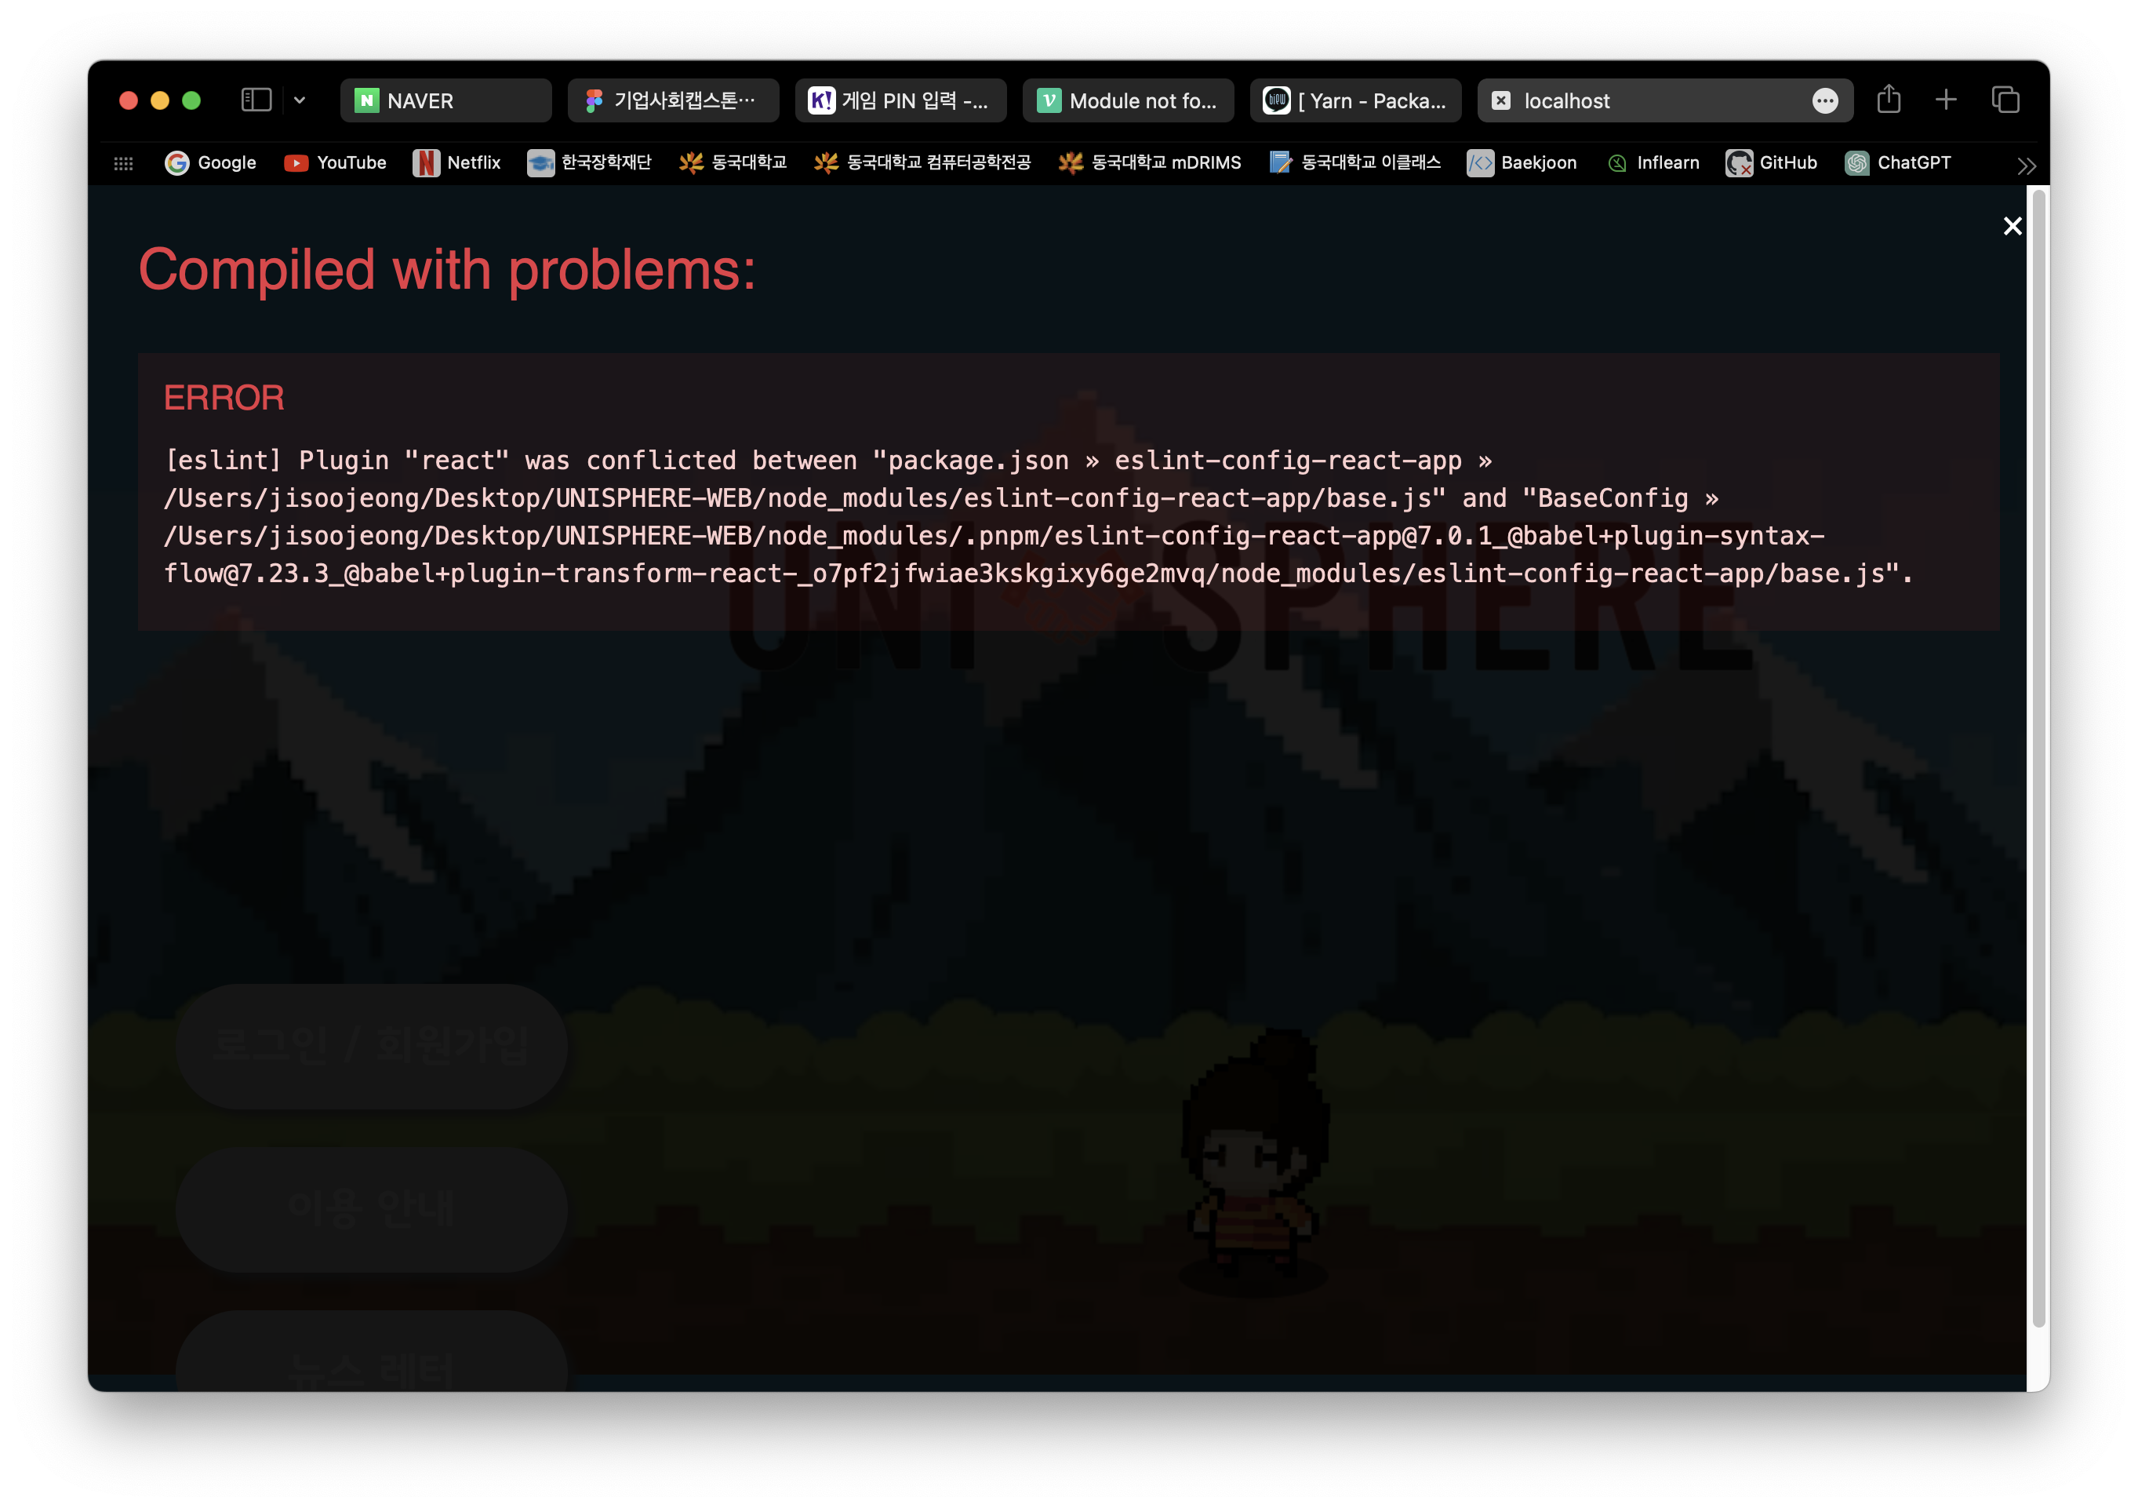The width and height of the screenshot is (2138, 1508).
Task: Open the Netflix bookmark
Action: click(457, 163)
